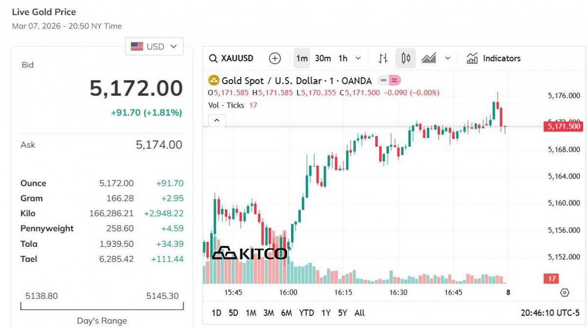
Task: Select the Candles chart style icon
Action: click(405, 59)
